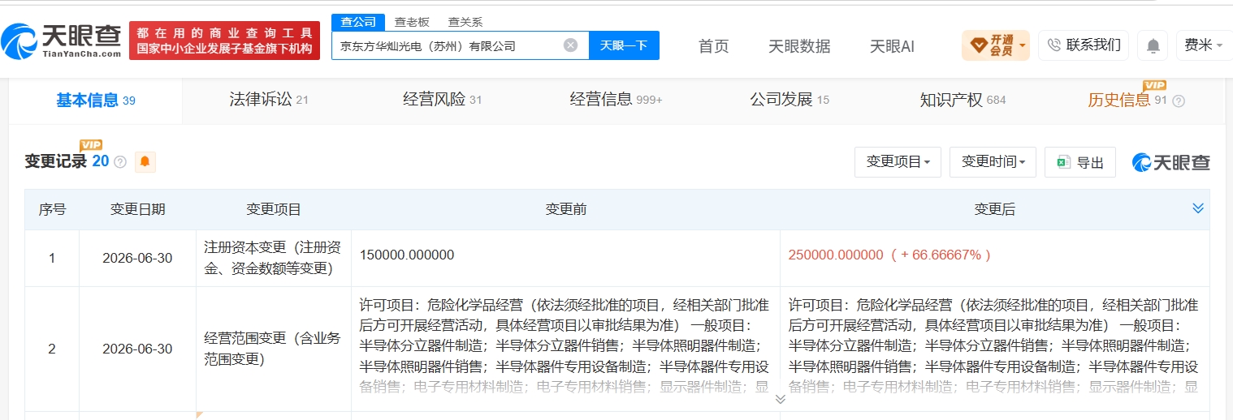Click the help icon next to 变更记录 20
The height and width of the screenshot is (420, 1233).
click(x=120, y=162)
